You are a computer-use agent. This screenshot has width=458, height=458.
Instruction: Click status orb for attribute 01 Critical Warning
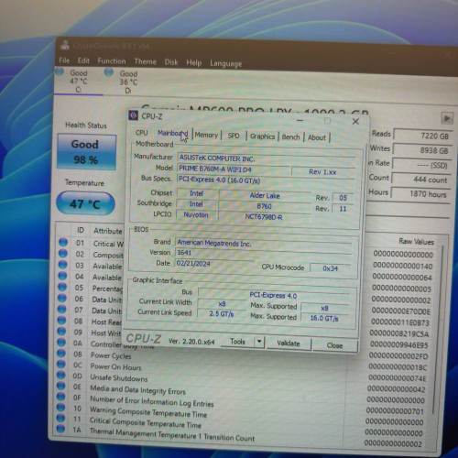(63, 243)
